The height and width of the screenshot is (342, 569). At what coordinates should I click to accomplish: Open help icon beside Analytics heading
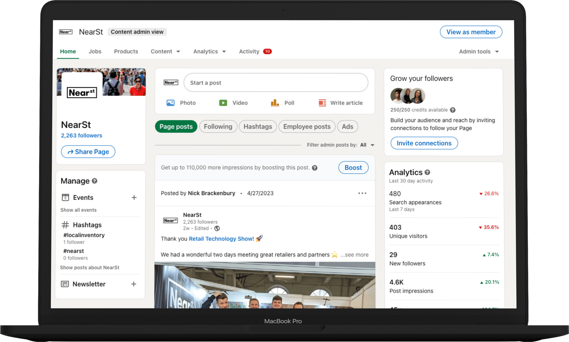427,172
